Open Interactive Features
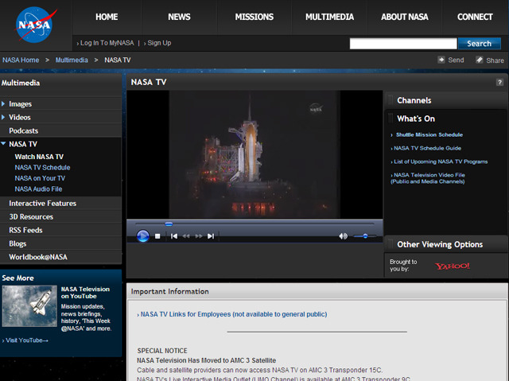Viewport: 509px width, 381px height. [42, 204]
